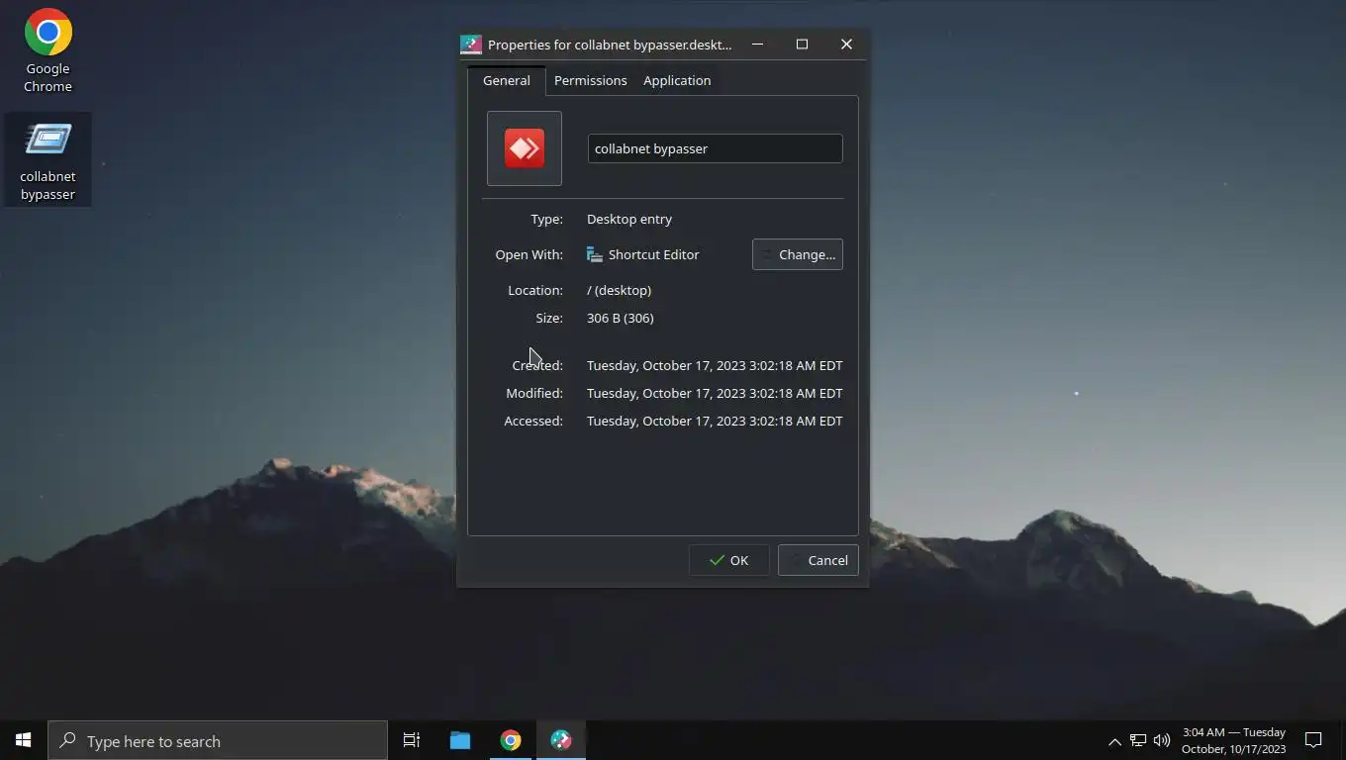Viewport: 1346px width, 760px height.
Task: Switch to the Permissions tab
Action: [590, 80]
